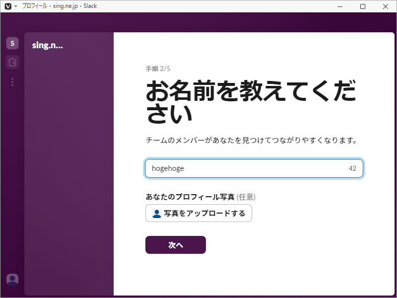Expand the dropdown arrow beside Vivaldi icon
This screenshot has height=298, width=397.
16,6
